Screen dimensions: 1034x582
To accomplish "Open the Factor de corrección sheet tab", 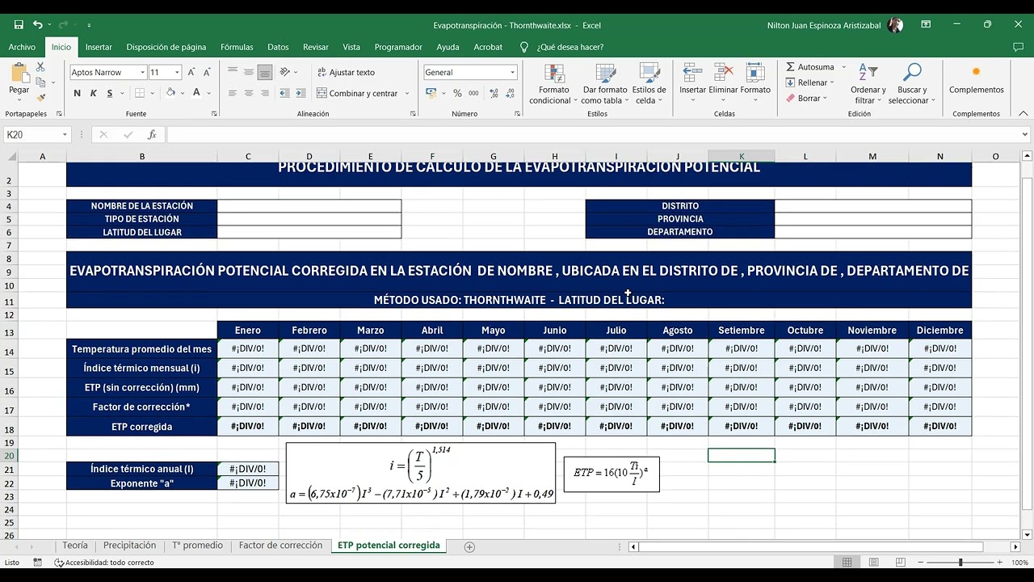I will tap(280, 546).
